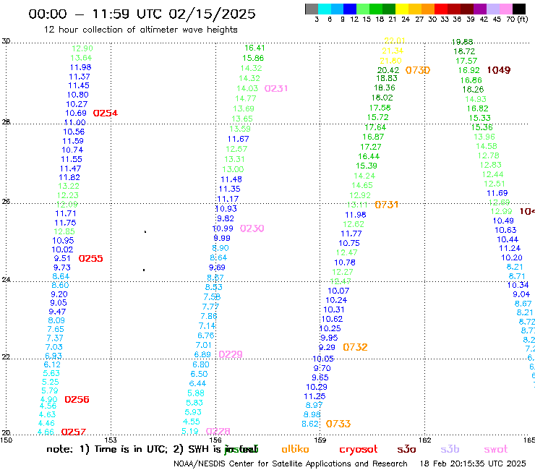
Task: Click the orange altika time label 0731
Action: [x=387, y=205]
